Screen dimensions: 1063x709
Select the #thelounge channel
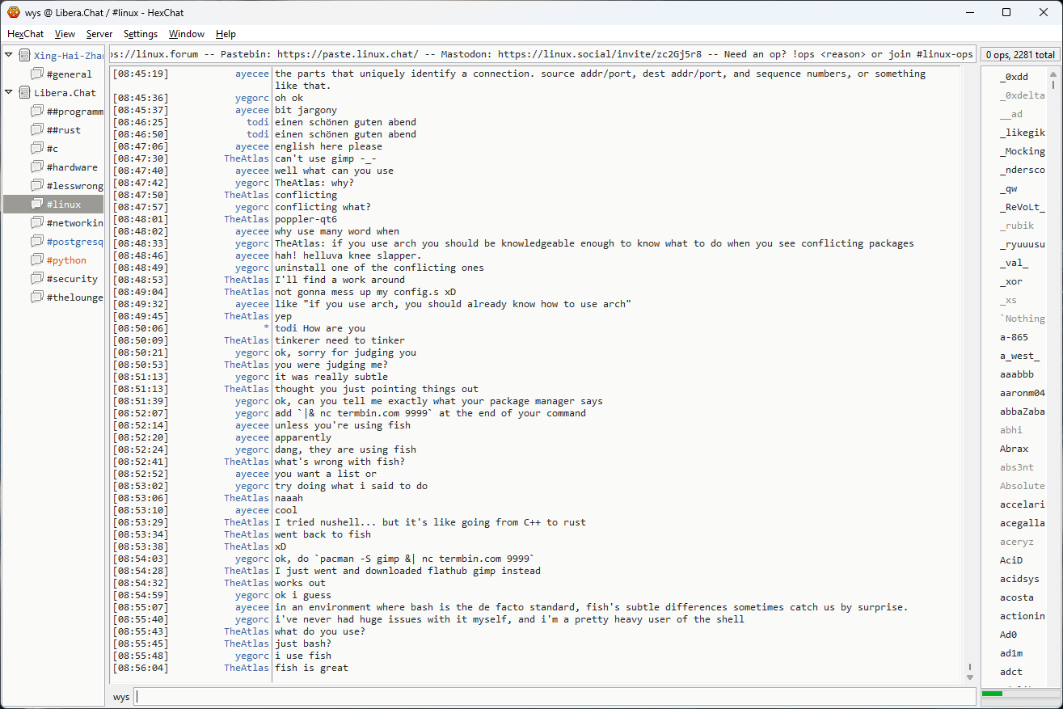pos(74,298)
